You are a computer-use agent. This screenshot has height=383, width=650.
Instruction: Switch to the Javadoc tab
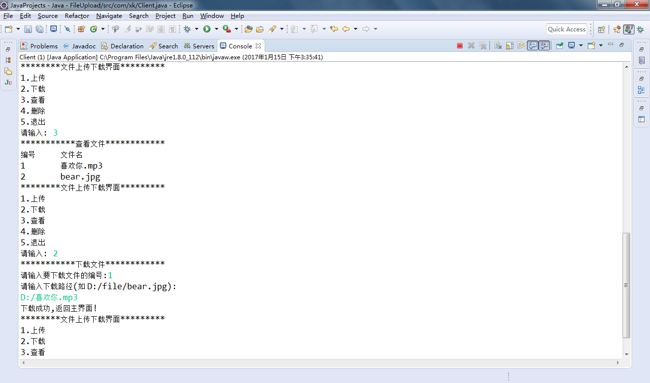click(x=79, y=46)
